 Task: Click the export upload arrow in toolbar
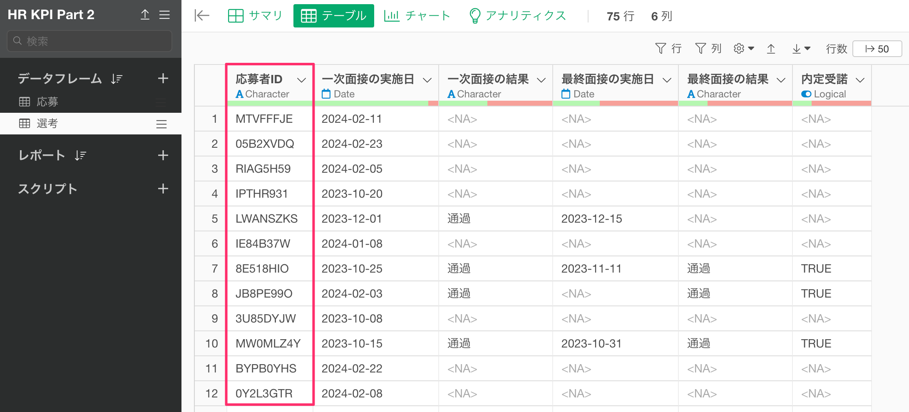(x=771, y=49)
